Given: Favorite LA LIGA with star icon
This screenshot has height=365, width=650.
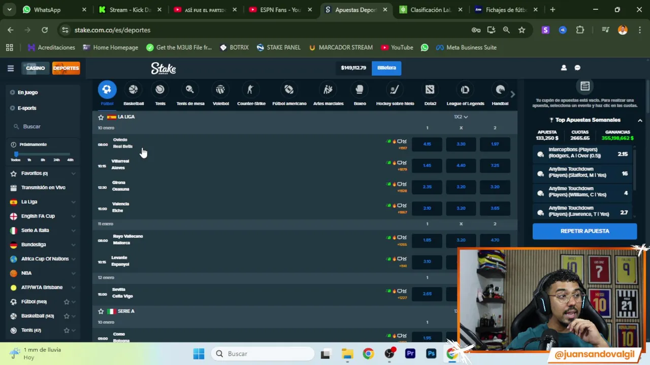Looking at the screenshot, I should point(101,117).
